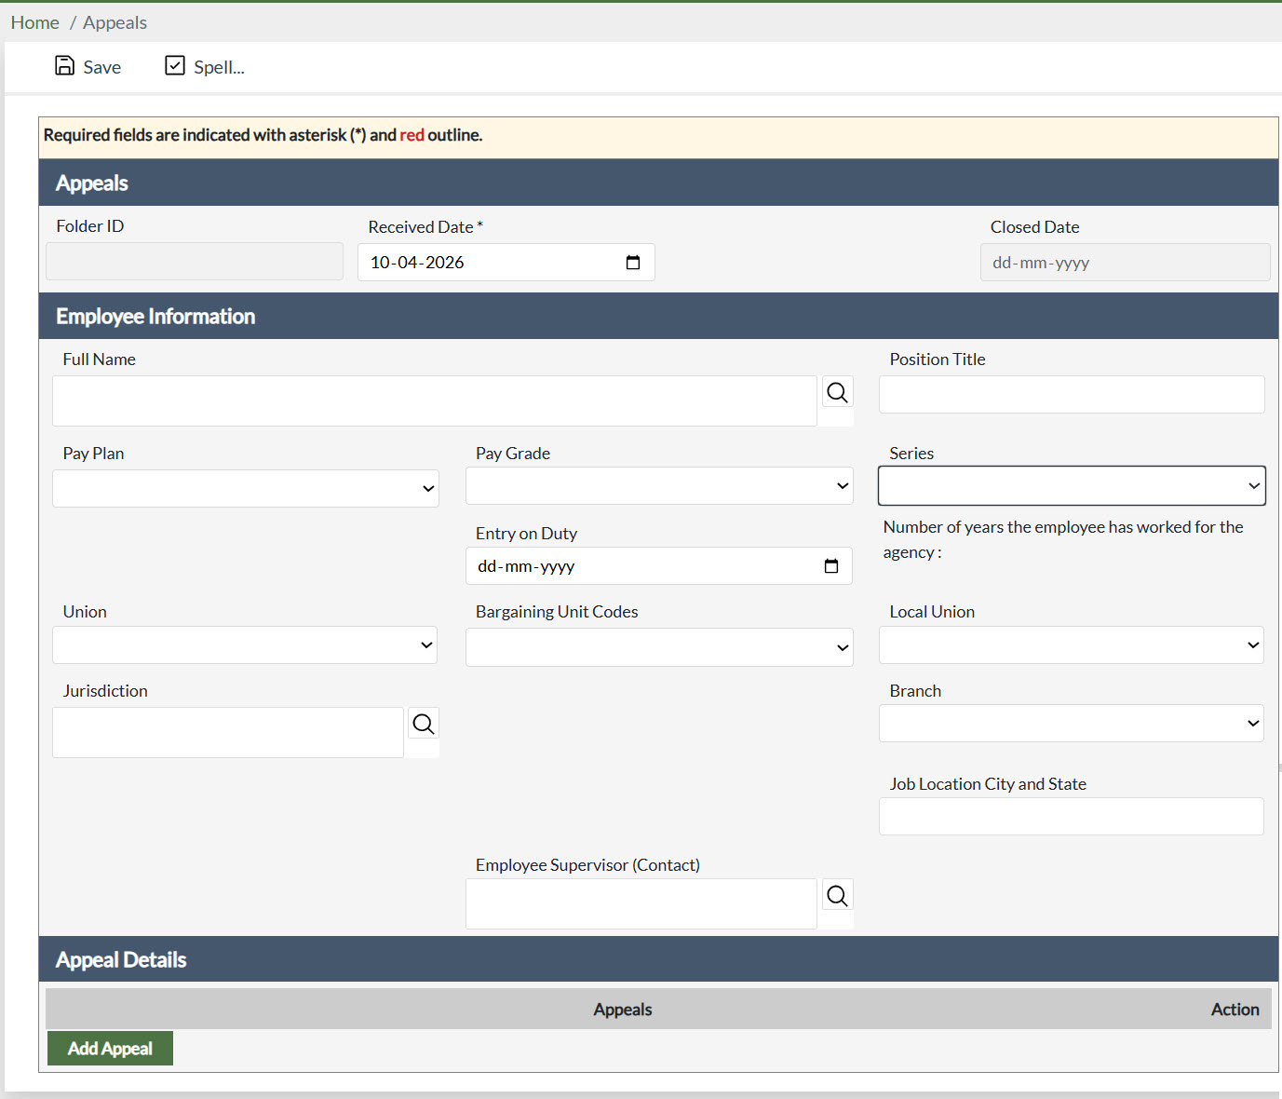The image size is (1282, 1099).
Task: Click the Save toolbar button
Action: [x=88, y=66]
